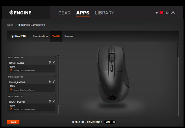
Task: Open the Tactile tab
Action: [x=56, y=36]
